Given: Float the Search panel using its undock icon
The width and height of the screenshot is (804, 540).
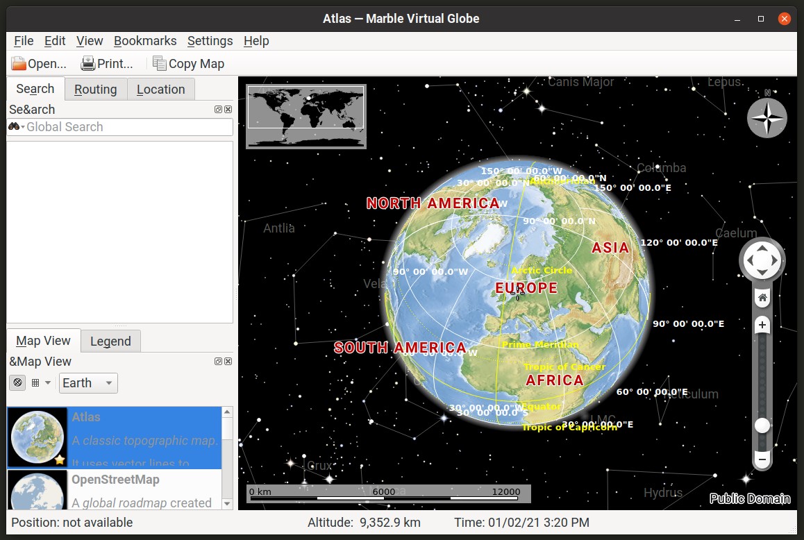Looking at the screenshot, I should point(218,110).
